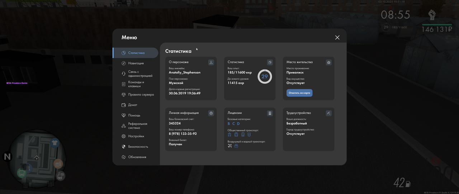Click the raised fist icon in HUD
459x194 pixels.
[x=432, y=15]
